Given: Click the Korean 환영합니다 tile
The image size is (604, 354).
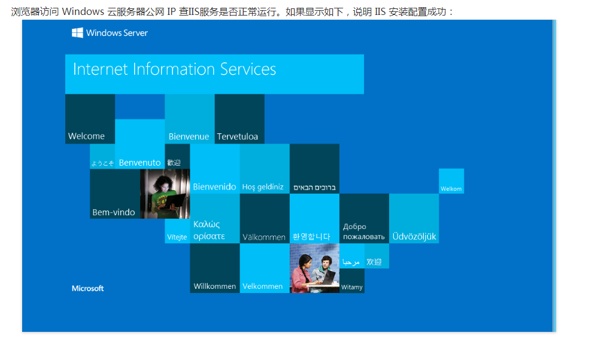Looking at the screenshot, I should pyautogui.click(x=314, y=218).
